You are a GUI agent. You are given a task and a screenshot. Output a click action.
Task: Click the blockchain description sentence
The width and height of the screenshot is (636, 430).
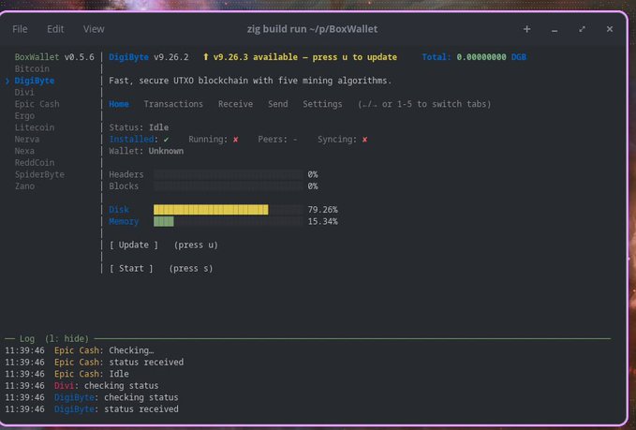tap(250, 81)
